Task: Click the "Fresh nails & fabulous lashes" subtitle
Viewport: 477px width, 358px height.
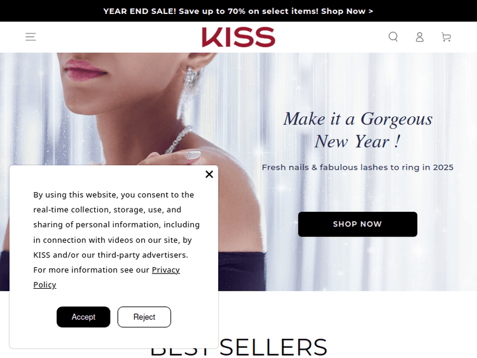Action: 357,167
